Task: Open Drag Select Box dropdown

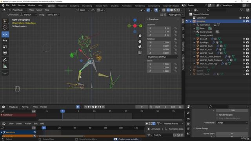Action: pos(53,15)
